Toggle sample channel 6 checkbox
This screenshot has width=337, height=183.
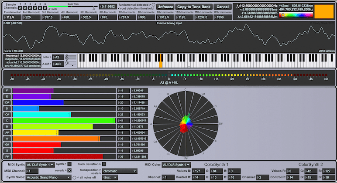(45, 8)
